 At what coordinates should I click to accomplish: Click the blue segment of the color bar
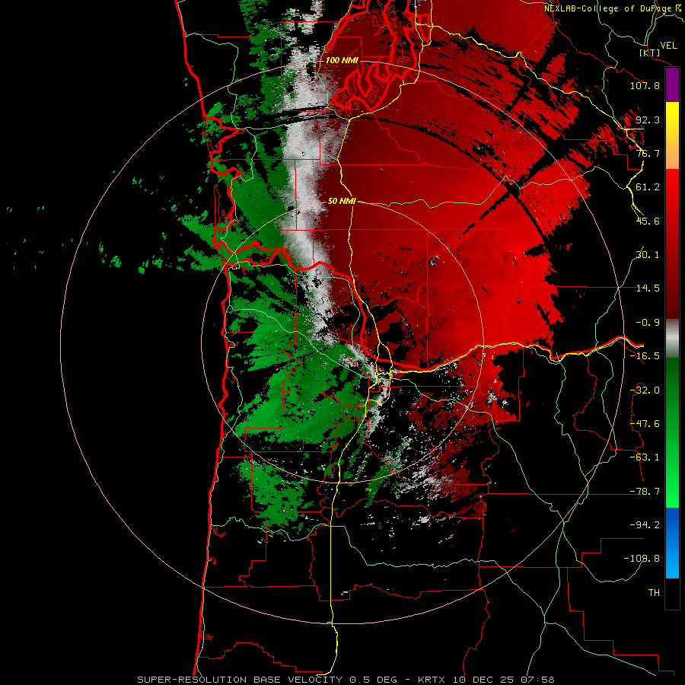[672, 543]
